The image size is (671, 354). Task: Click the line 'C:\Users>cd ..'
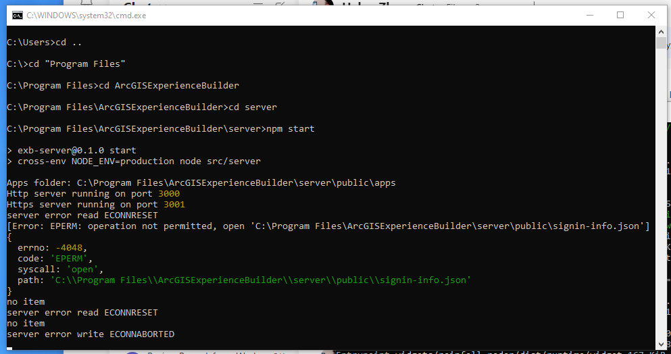pyautogui.click(x=45, y=43)
